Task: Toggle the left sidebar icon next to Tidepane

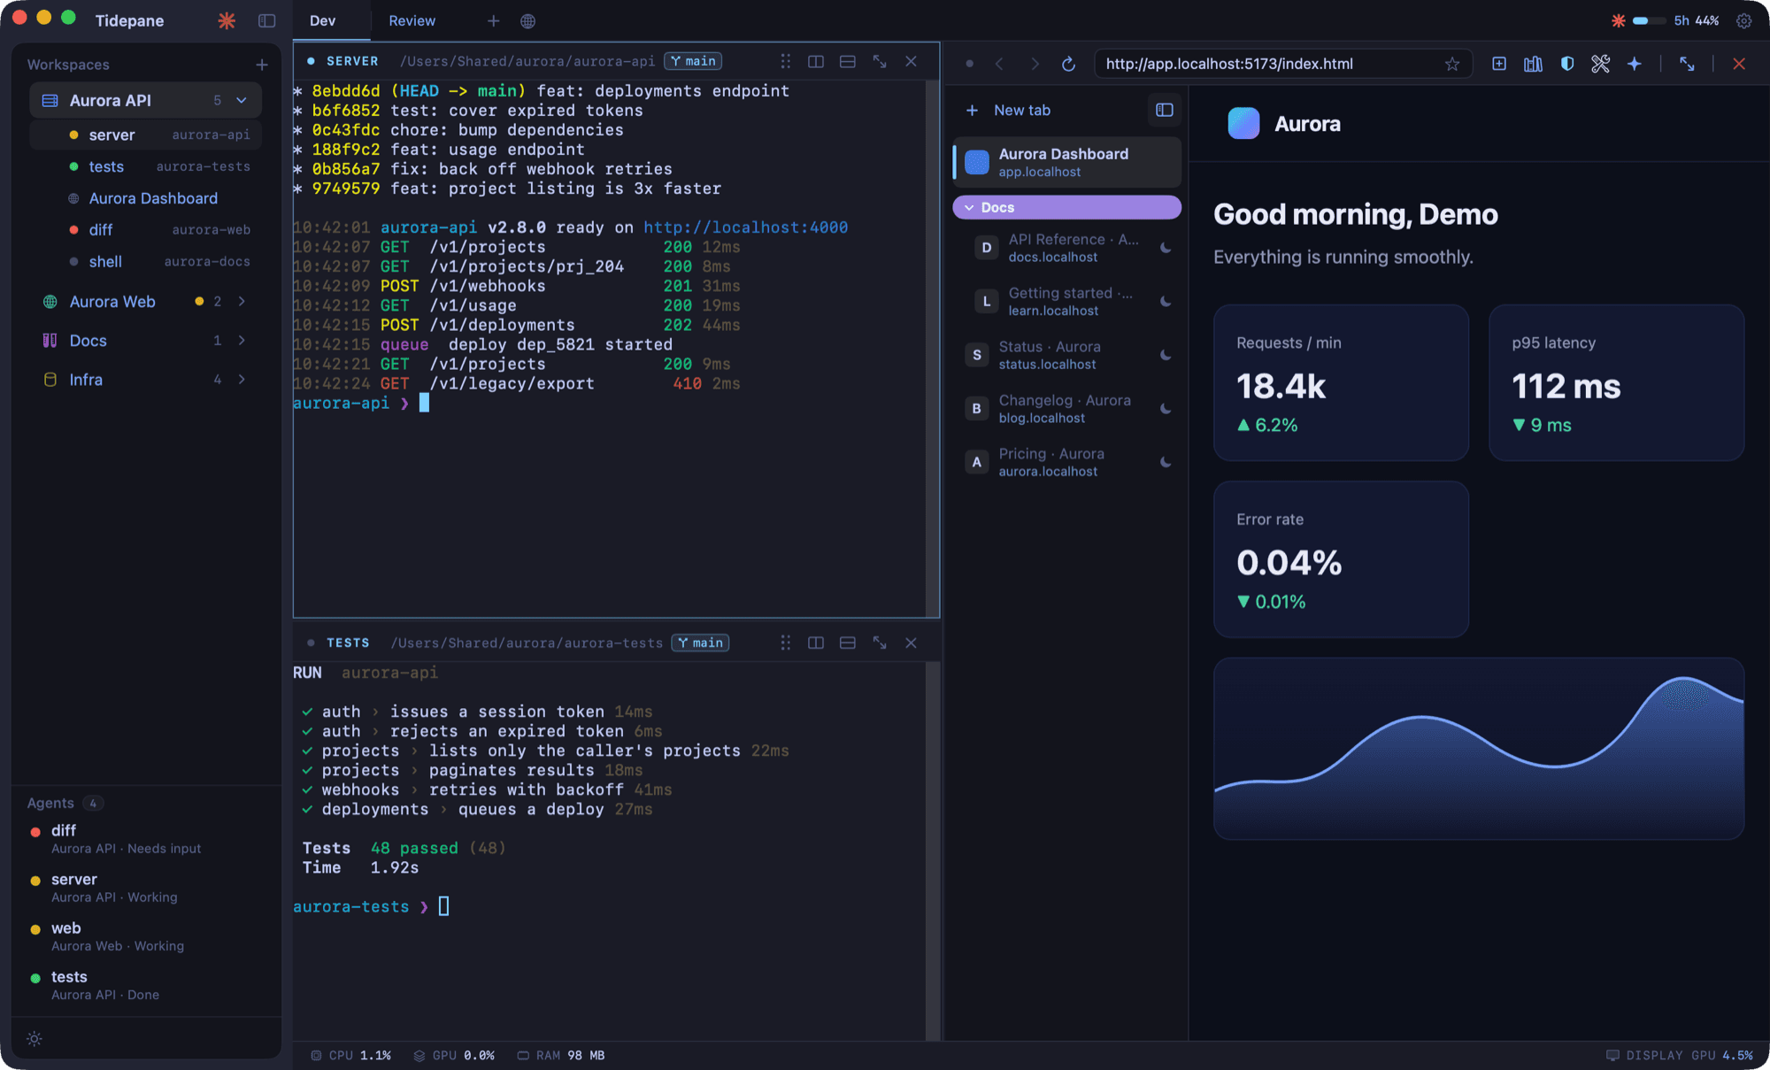Action: point(266,20)
